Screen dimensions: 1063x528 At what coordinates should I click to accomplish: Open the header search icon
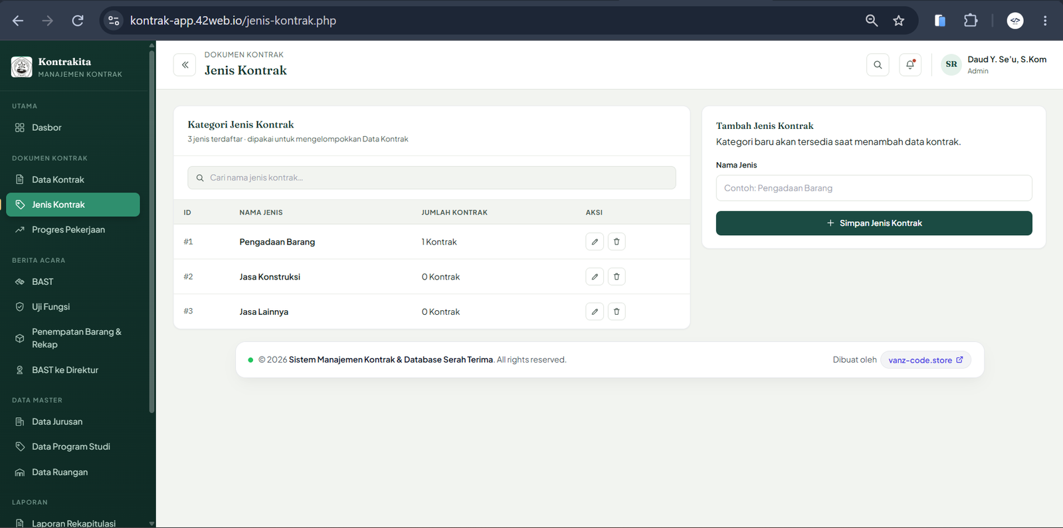(878, 65)
